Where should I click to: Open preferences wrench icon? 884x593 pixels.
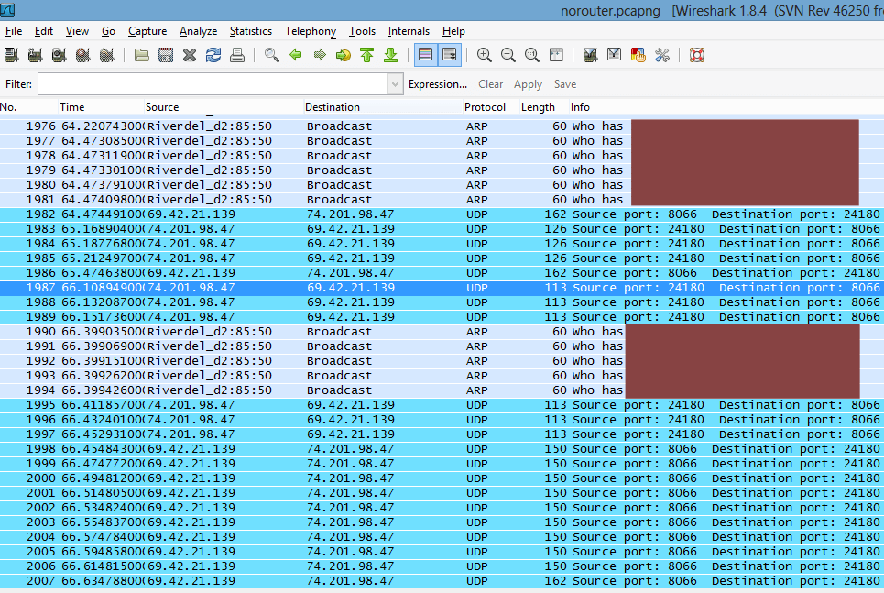tap(662, 55)
